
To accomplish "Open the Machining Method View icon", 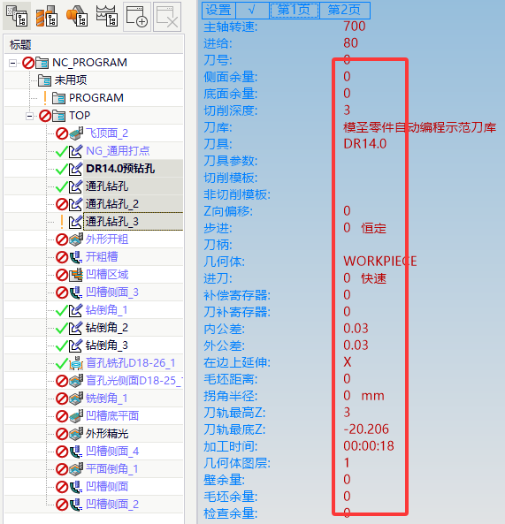I will 107,16.
